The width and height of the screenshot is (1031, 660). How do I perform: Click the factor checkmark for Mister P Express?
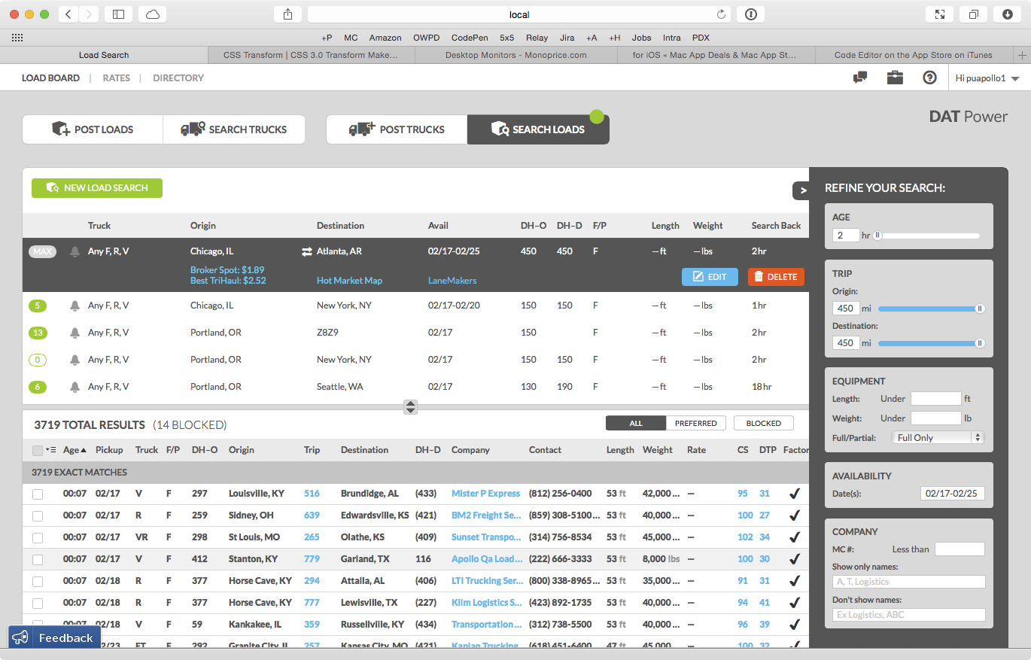[794, 494]
